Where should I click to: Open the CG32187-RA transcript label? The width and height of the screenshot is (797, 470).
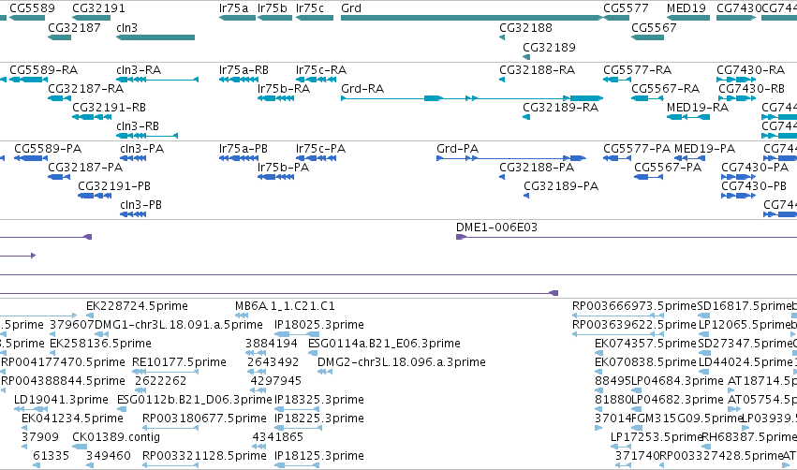[x=86, y=88]
